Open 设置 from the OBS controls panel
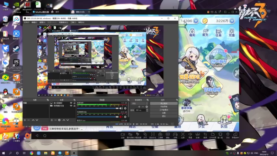 pyautogui.click(x=164, y=113)
